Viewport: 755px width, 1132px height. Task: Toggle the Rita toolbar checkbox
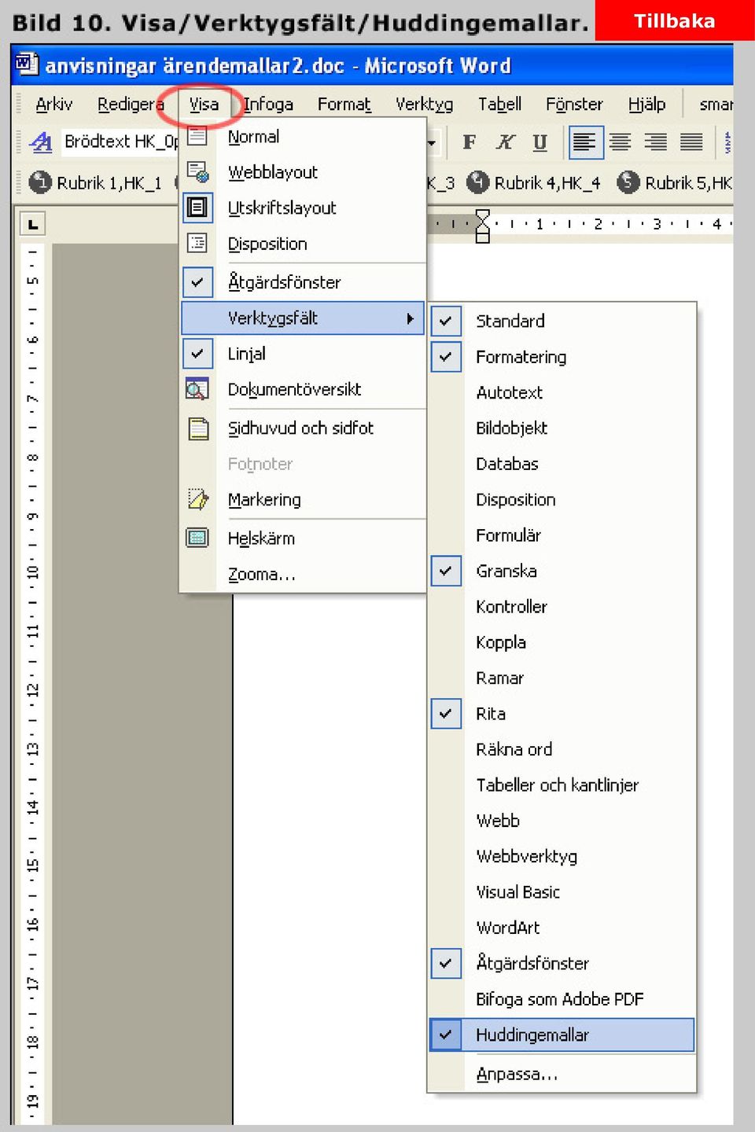click(446, 714)
